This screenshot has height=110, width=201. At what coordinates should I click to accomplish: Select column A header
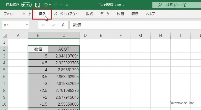coord(18,35)
